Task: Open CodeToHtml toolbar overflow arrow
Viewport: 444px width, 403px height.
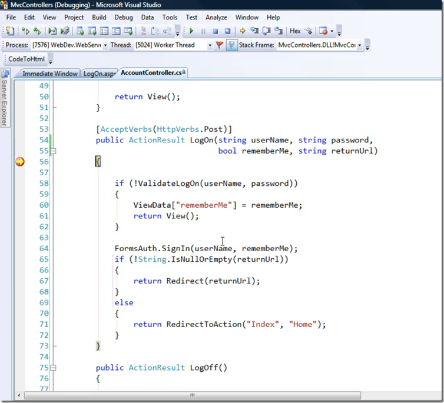Action: 51,60
